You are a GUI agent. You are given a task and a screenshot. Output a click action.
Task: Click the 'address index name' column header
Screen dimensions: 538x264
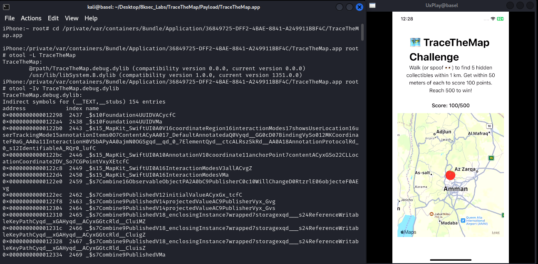(51, 109)
